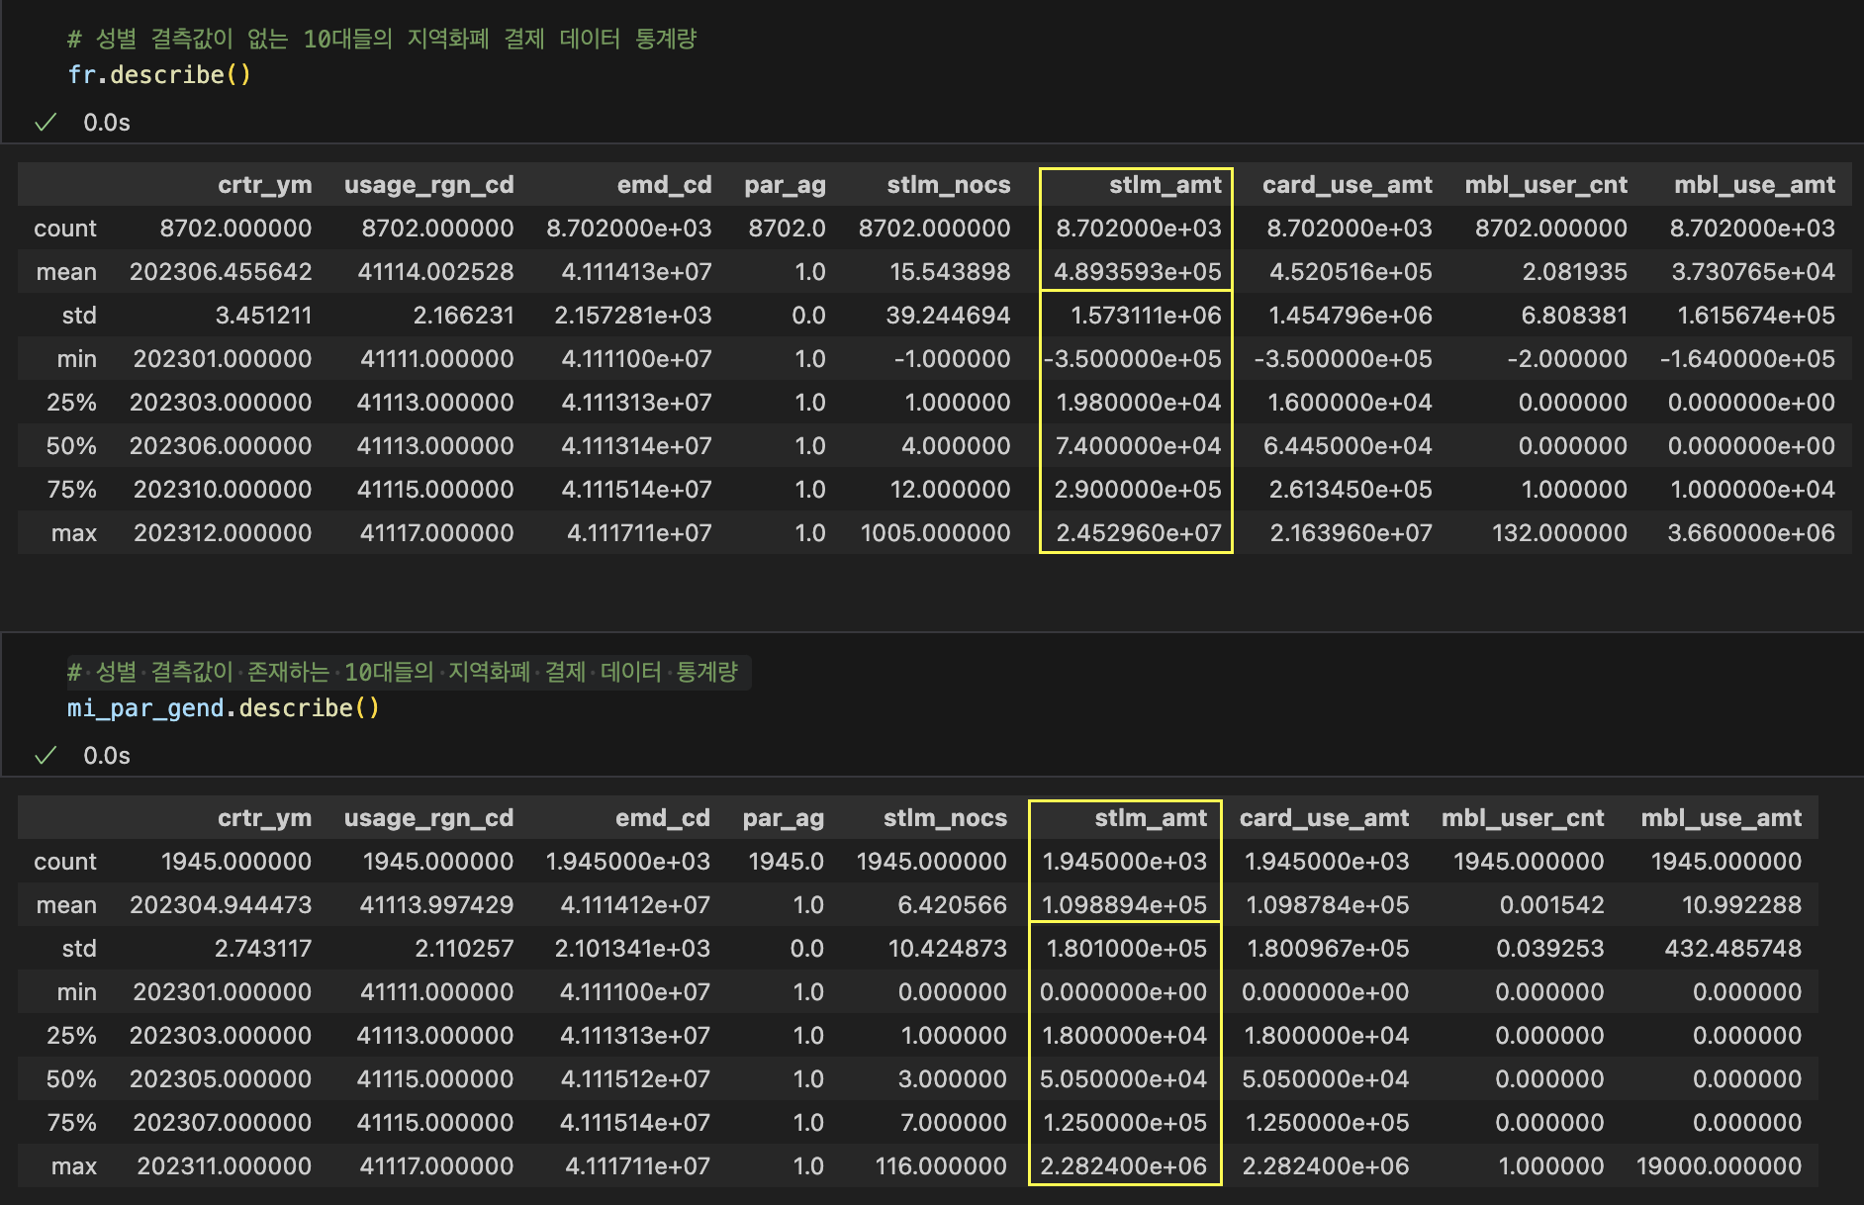Click the max value 2.452960e+07
1864x1205 pixels.
click(x=1140, y=533)
